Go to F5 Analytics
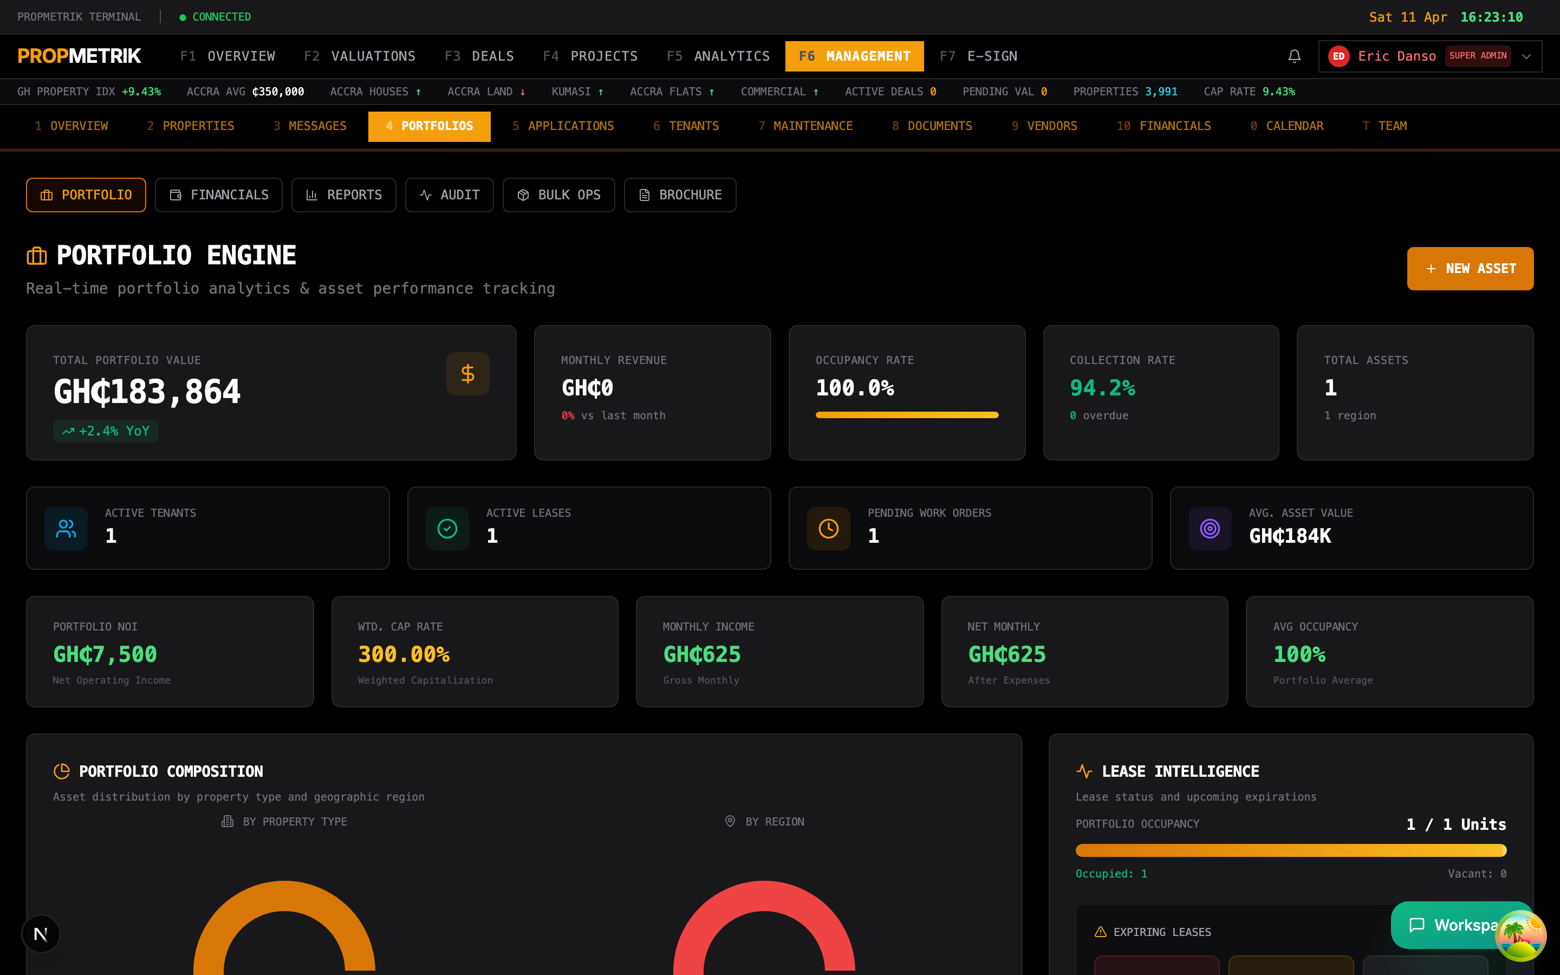This screenshot has height=975, width=1560. click(718, 56)
